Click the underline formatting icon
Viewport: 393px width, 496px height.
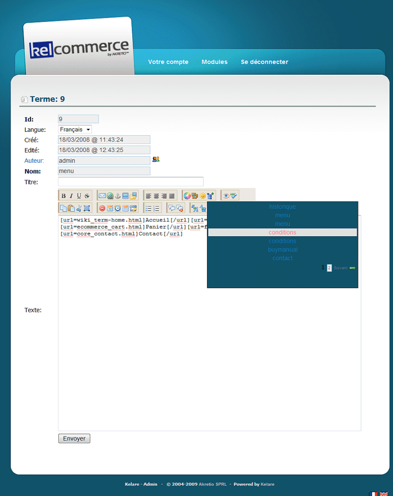click(x=79, y=196)
